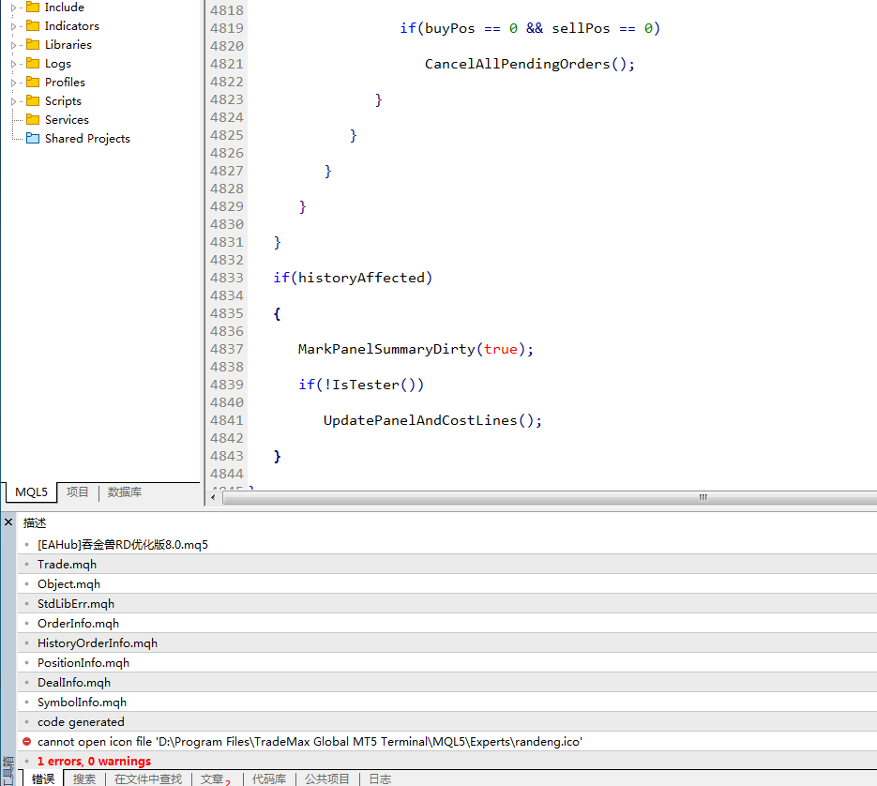877x786 pixels.
Task: Expand the Logs tree node
Action: [x=13, y=64]
